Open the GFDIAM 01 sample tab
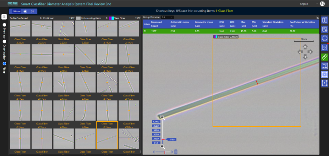 tap(22, 12)
